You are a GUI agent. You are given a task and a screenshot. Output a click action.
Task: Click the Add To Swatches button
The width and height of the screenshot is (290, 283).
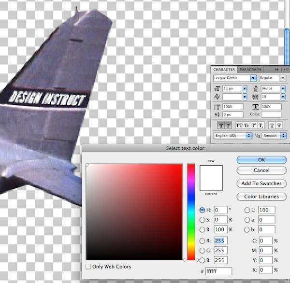pos(261,184)
